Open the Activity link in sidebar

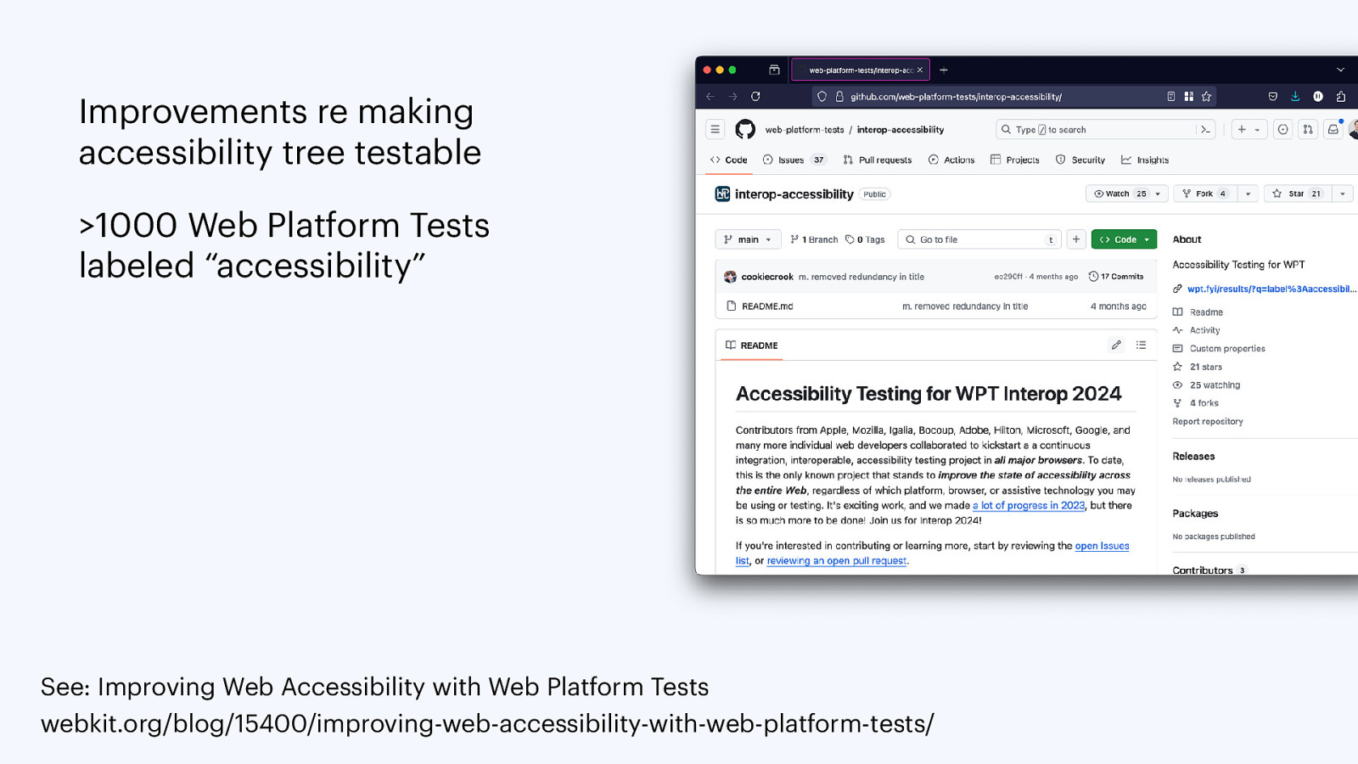(x=1204, y=330)
